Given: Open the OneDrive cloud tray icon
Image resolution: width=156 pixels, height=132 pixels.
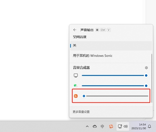Looking at the screenshot, I should [95, 126].
